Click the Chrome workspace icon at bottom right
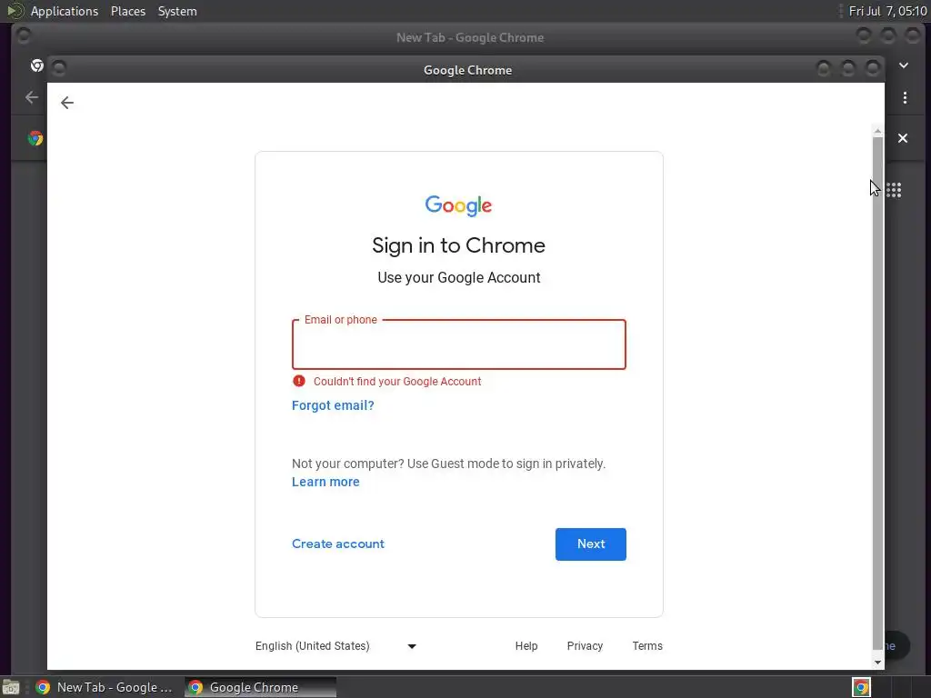Viewport: 931px width, 698px height. [862, 687]
